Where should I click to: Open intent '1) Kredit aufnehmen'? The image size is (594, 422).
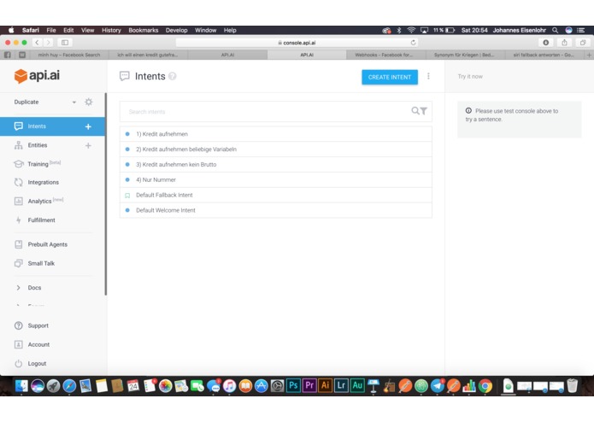click(275, 134)
